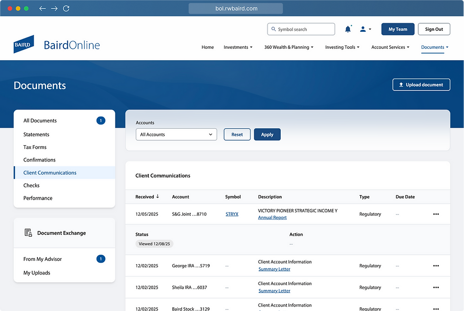The width and height of the screenshot is (464, 311).
Task: Click the browser back arrow
Action: pos(42,9)
